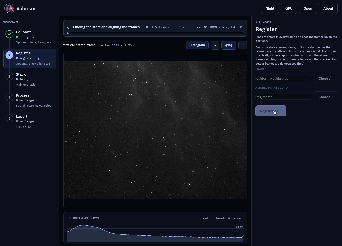Open the Export workflow step
This screenshot has height=246, width=342.
click(30, 121)
